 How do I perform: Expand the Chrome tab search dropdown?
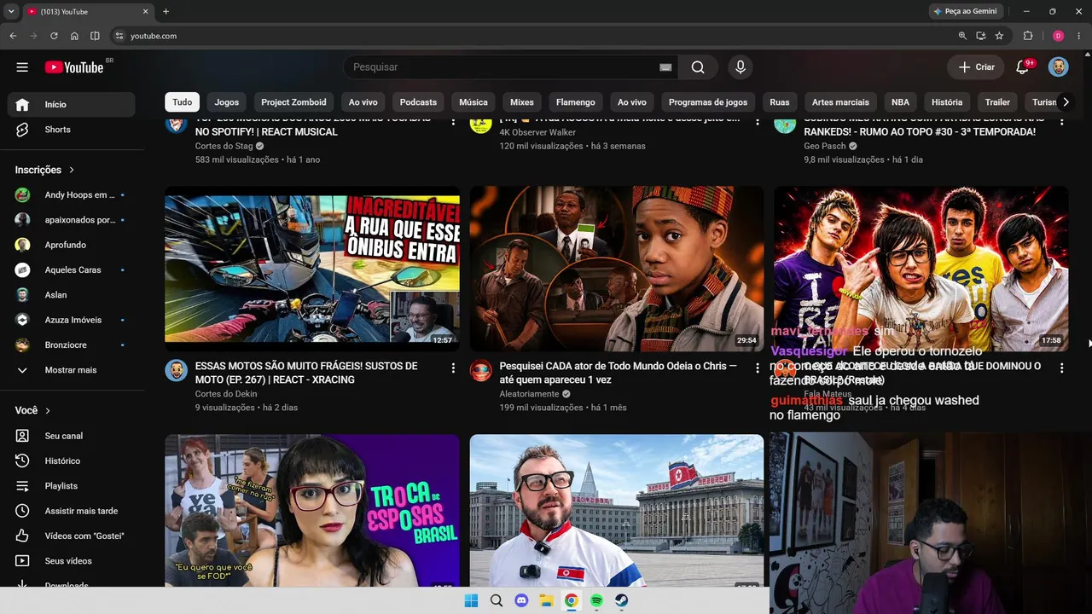pos(11,12)
